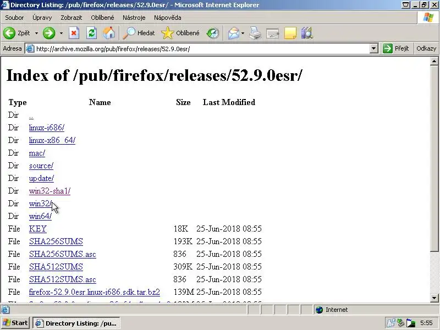The height and width of the screenshot is (330, 440).
Task: Go back with the Zpět button
Action: click(x=16, y=33)
